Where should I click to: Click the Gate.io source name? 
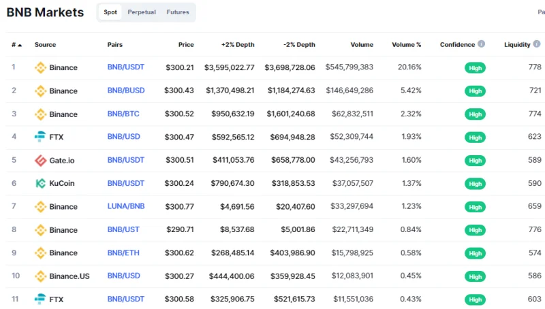coord(62,161)
